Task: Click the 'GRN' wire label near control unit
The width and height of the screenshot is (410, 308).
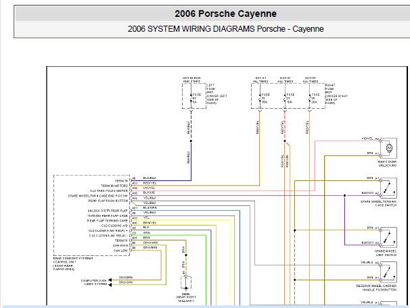Action: tap(147, 232)
